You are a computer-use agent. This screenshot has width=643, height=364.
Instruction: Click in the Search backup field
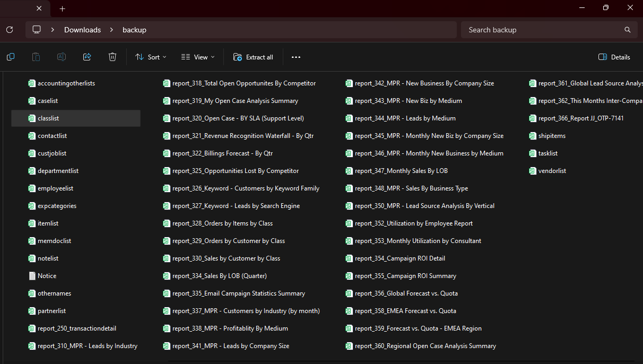tap(541, 30)
